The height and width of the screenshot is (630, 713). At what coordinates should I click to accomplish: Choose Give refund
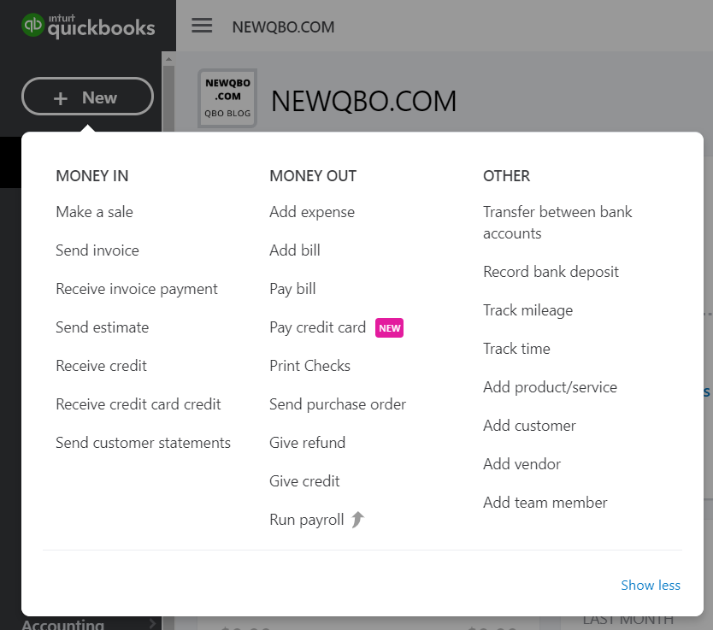click(308, 443)
